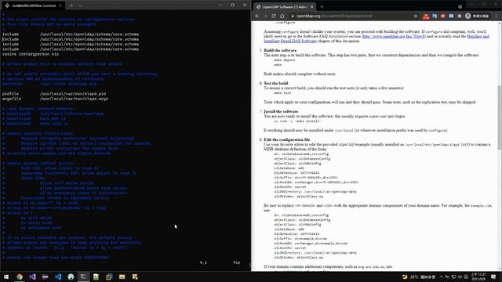502x282 pixels.
Task: Click the 'olcSuffix: dc=example,dc=com' line
Action: 300,239
